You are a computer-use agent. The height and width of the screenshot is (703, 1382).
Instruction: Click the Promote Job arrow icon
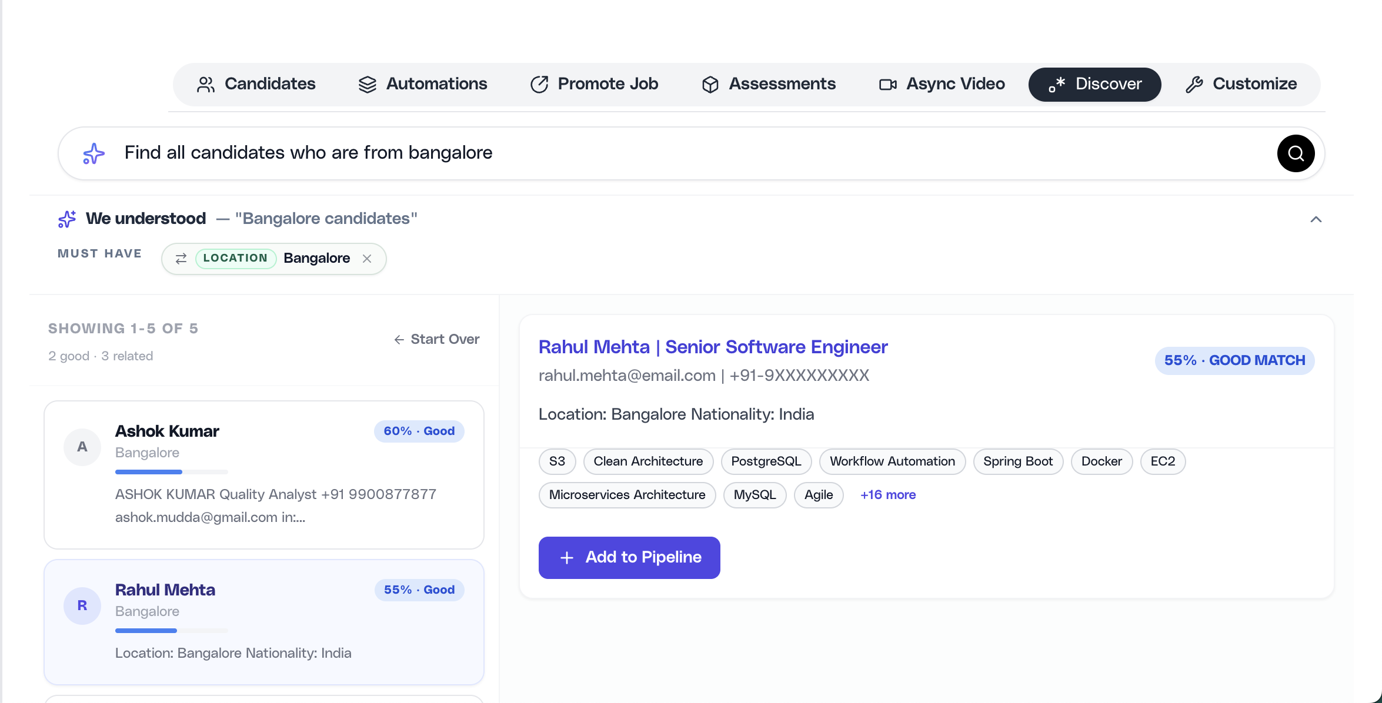point(539,84)
